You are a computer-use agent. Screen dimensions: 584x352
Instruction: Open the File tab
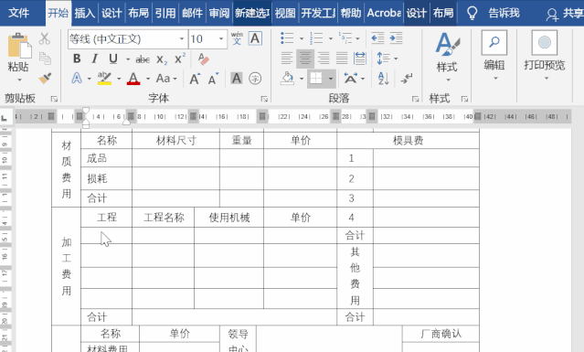[x=18, y=13]
